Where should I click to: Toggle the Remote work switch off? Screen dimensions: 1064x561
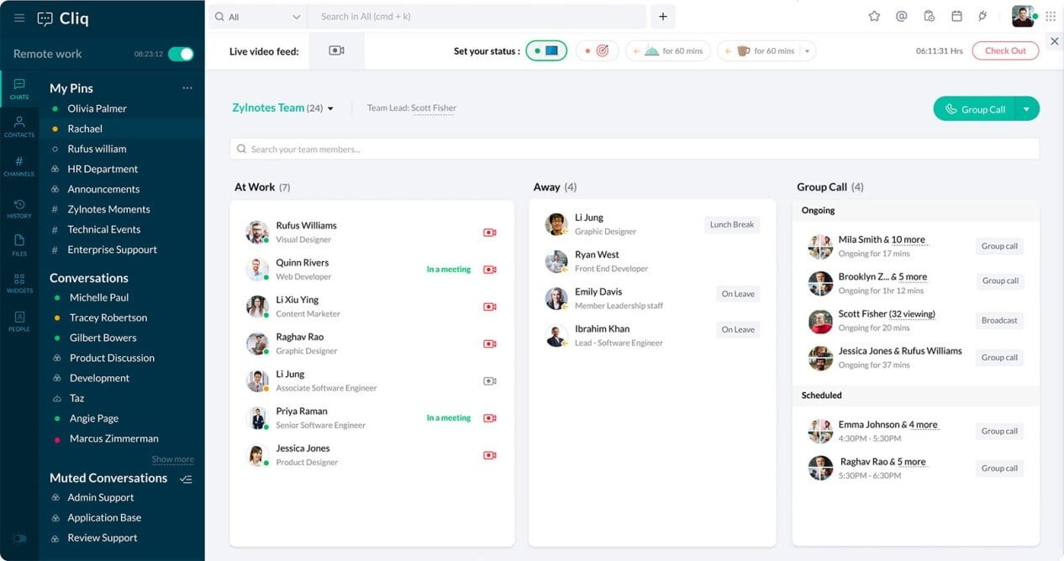tap(181, 52)
